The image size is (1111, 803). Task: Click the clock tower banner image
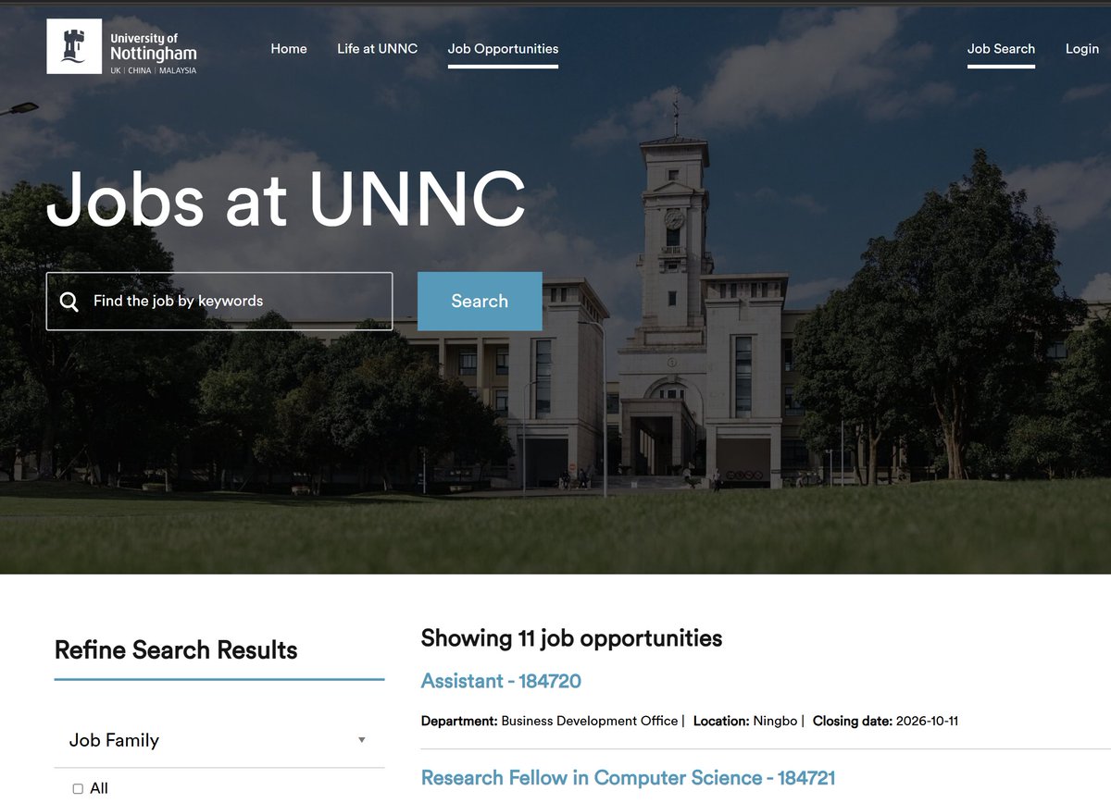pyautogui.click(x=674, y=287)
